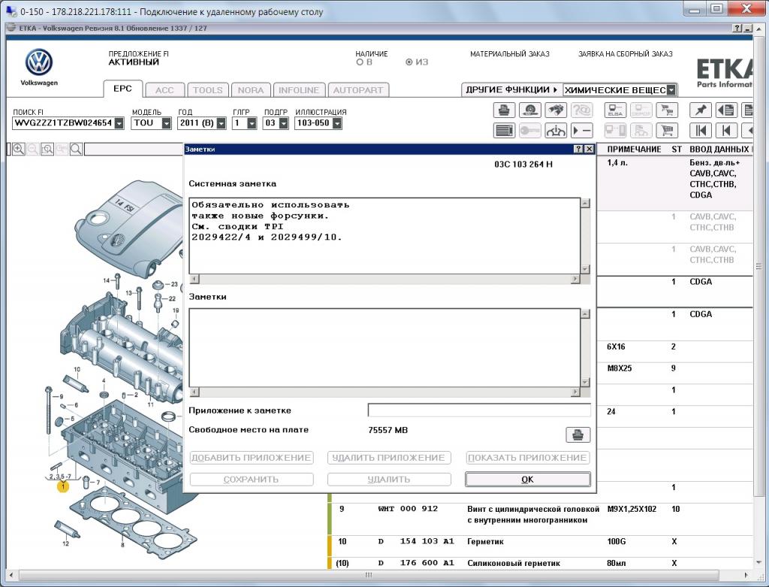Jump to first page with bar-arrow icon

click(x=701, y=131)
